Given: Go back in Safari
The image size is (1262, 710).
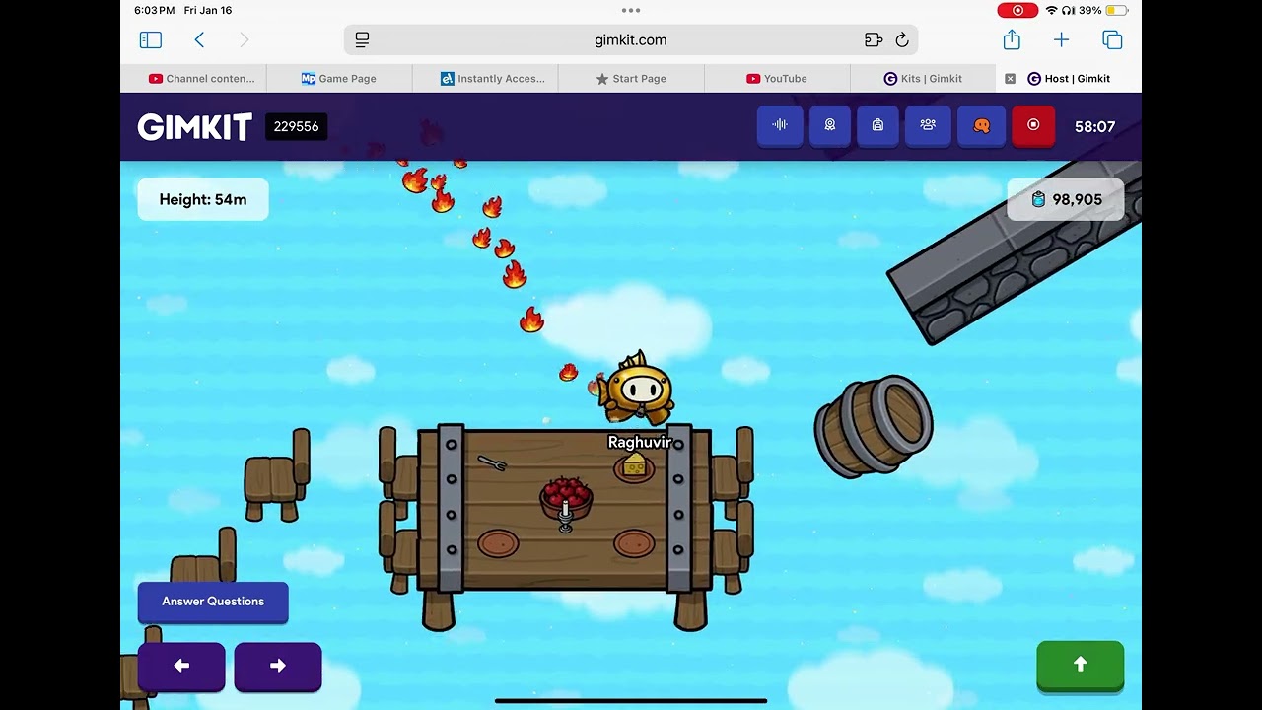Looking at the screenshot, I should pos(199,39).
